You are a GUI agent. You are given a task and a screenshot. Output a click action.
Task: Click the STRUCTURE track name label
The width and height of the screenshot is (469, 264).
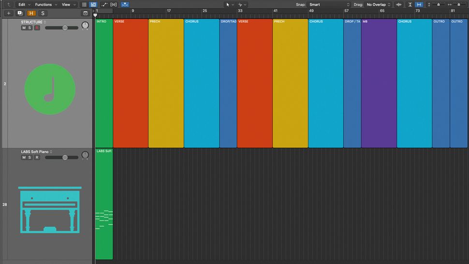32,22
